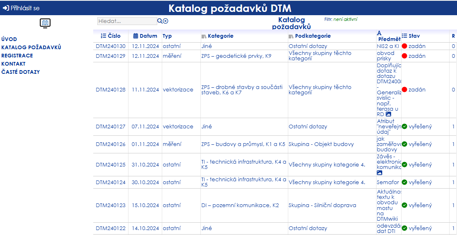
Task: Click Přihlásit se login link
Action: [25, 8]
